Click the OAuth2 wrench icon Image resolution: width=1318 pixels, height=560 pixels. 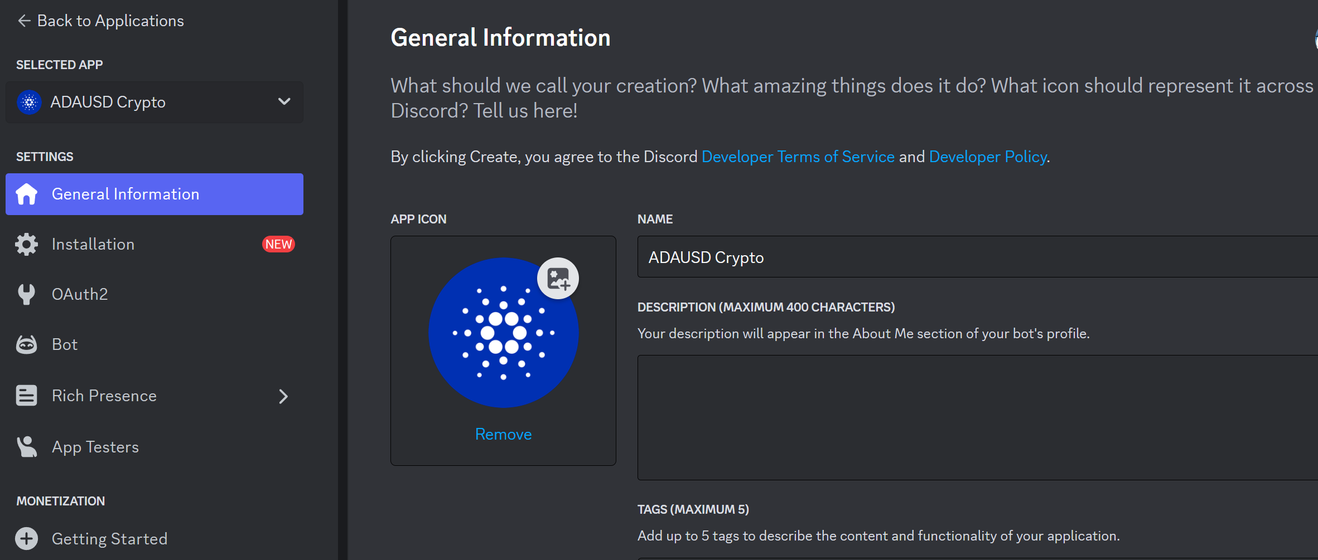[x=26, y=294]
